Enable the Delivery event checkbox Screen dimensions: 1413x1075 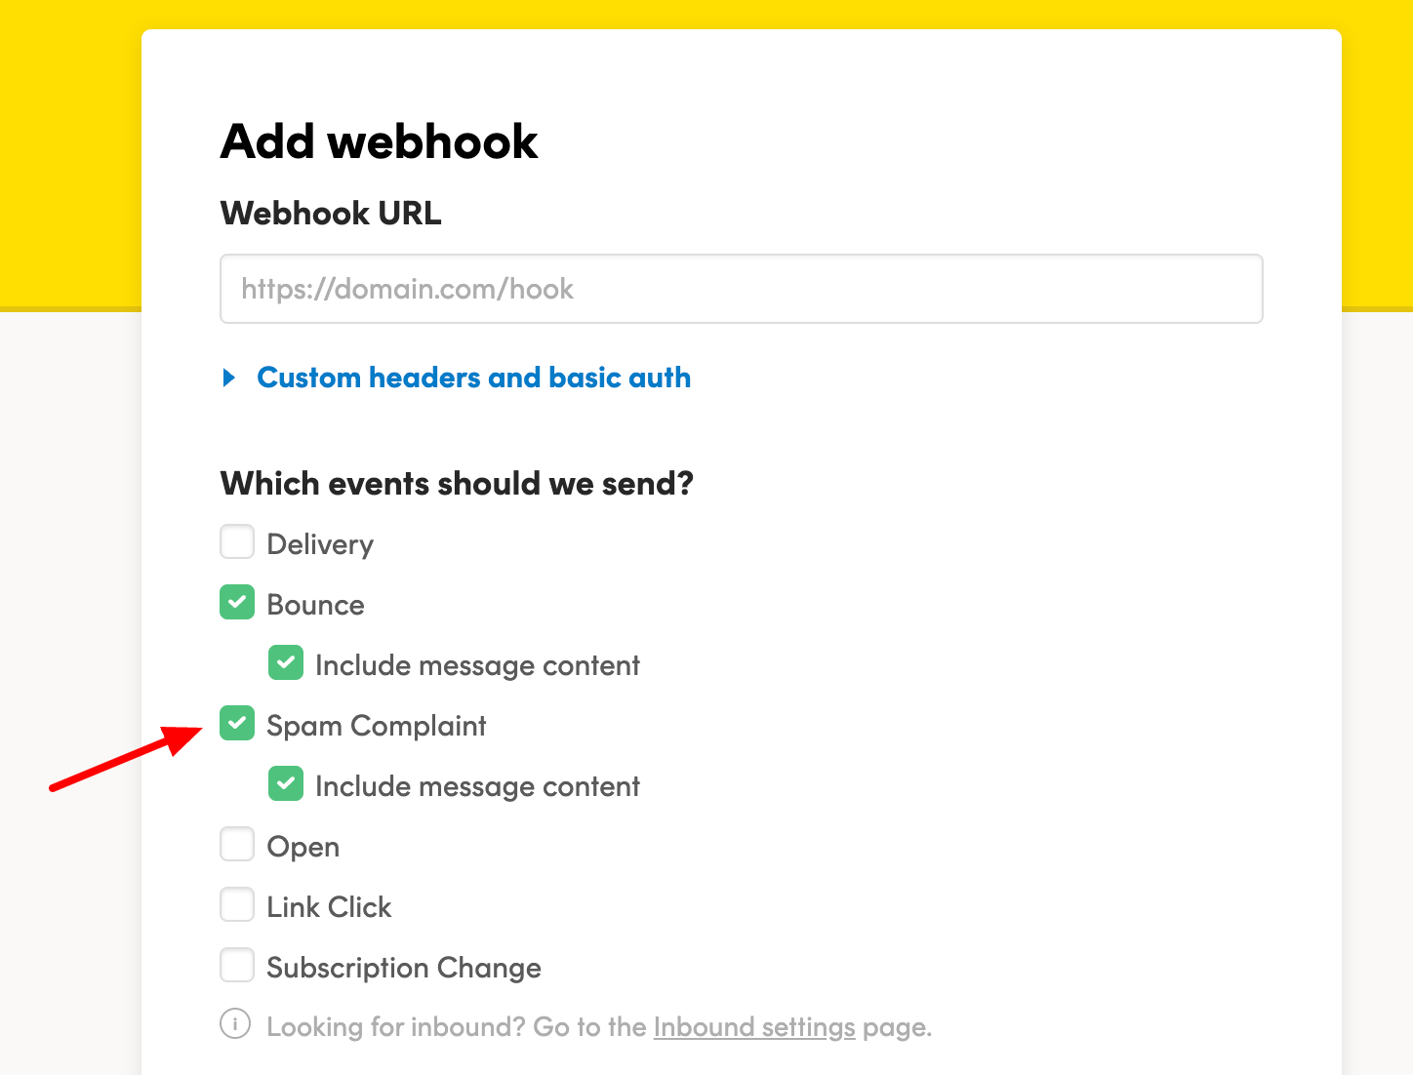[x=237, y=542]
